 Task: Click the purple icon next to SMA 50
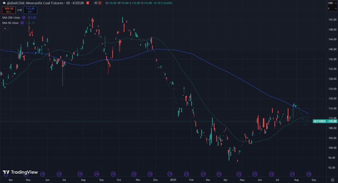pos(22,23)
